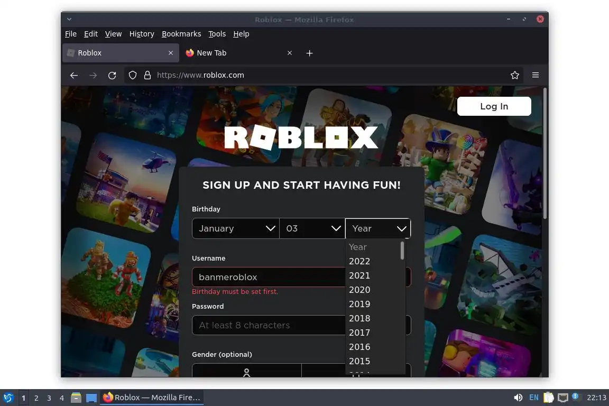Bookmark this page with the star icon
This screenshot has height=406, width=609.
click(514, 75)
